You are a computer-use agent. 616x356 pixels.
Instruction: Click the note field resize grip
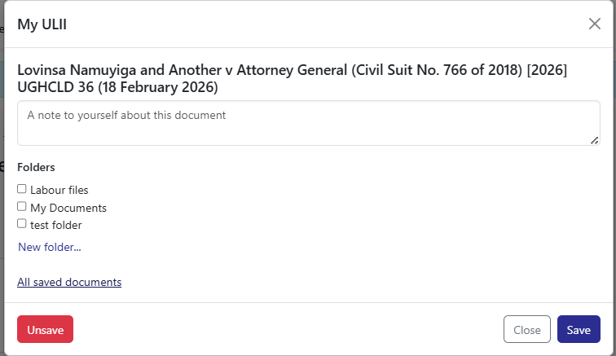(x=595, y=140)
